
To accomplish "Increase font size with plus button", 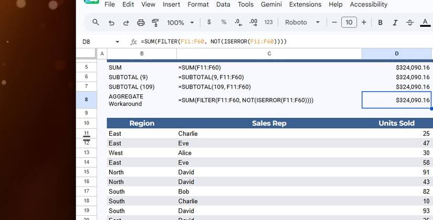I will click(364, 23).
